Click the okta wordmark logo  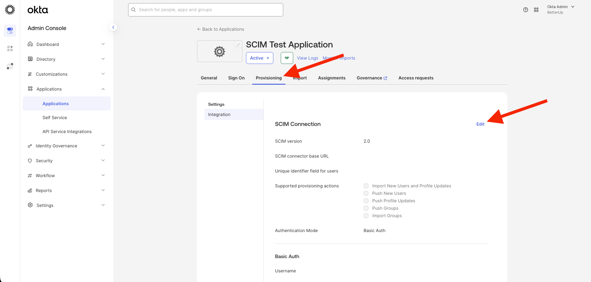pos(38,10)
